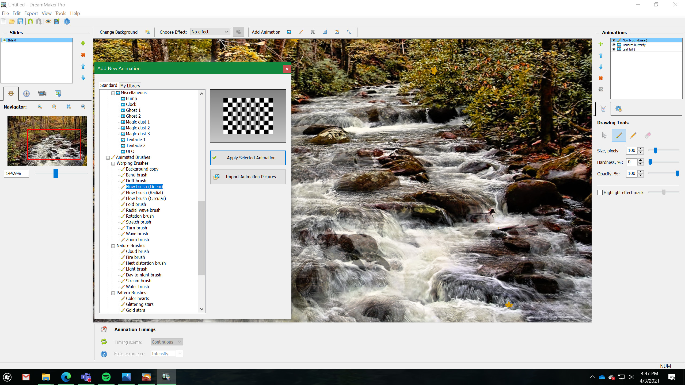Open the Timing scheme dropdown
The image size is (685, 385).
click(166, 342)
